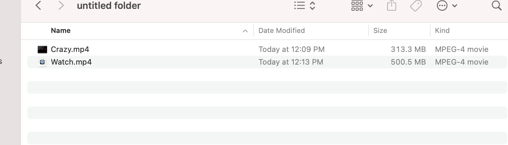Click the 313.3 MB size of Crazy.mp4
The image size is (508, 145).
(408, 49)
